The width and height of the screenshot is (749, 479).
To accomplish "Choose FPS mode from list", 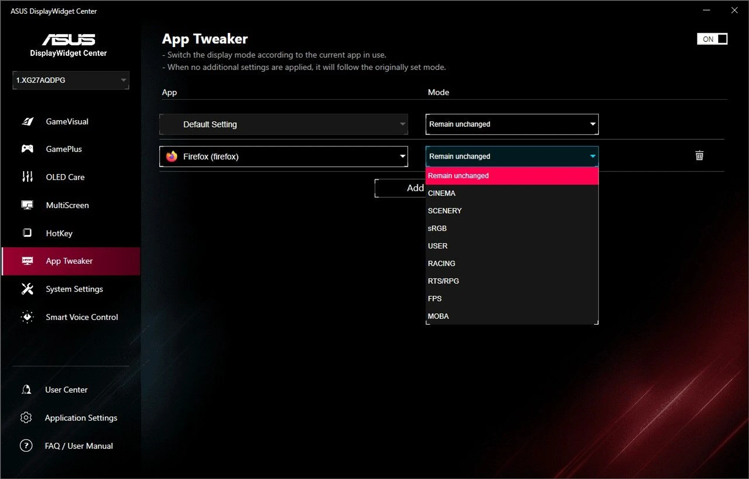I will [512, 299].
